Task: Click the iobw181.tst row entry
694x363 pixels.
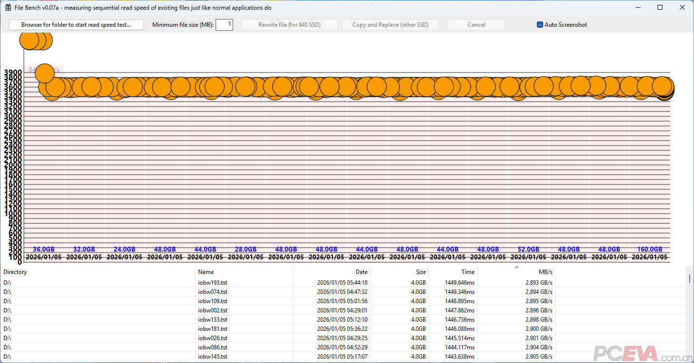Action: [213, 328]
